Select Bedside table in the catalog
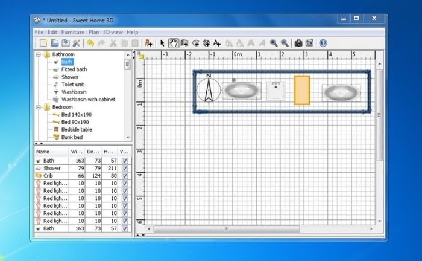 point(77,130)
